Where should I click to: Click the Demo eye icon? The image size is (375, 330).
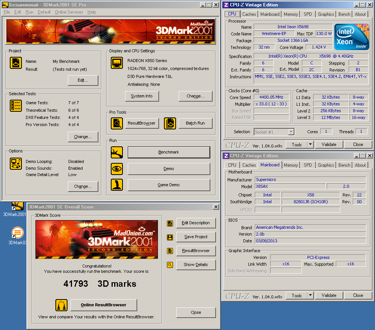tap(117, 169)
